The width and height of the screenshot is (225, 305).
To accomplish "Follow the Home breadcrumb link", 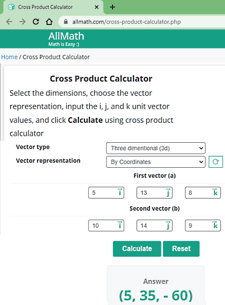I will click(x=9, y=57).
